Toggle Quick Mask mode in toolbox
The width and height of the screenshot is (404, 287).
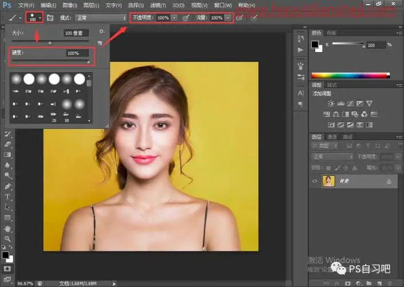pyautogui.click(x=7, y=269)
